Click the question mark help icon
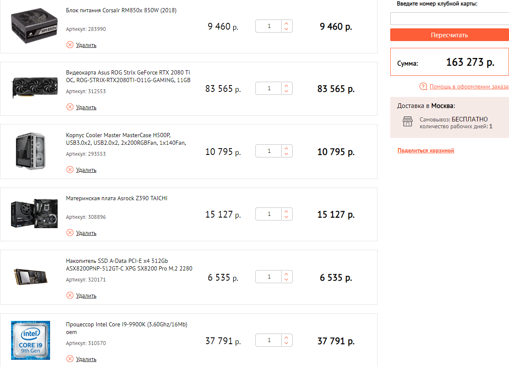The height and width of the screenshot is (367, 509). pyautogui.click(x=423, y=87)
